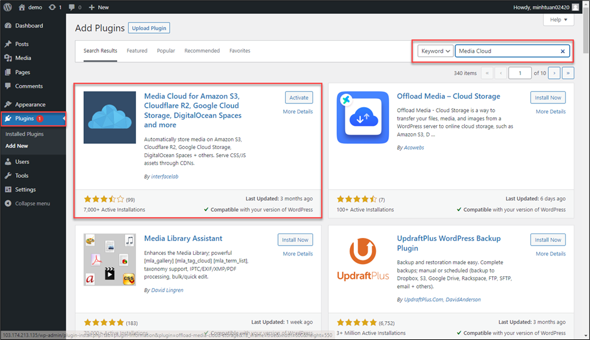Install the Offload Media plugin
The image size is (590, 340).
[548, 98]
